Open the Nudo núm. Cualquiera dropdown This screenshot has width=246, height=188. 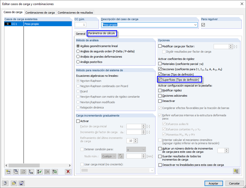tap(109, 156)
